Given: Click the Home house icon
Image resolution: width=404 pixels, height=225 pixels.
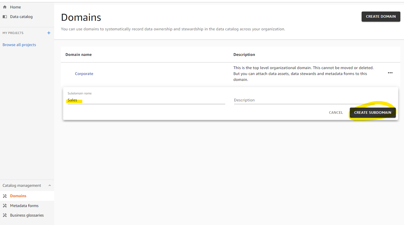Looking at the screenshot, I should [5, 7].
